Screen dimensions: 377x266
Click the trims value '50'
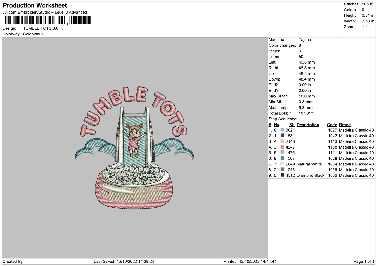(x=301, y=57)
